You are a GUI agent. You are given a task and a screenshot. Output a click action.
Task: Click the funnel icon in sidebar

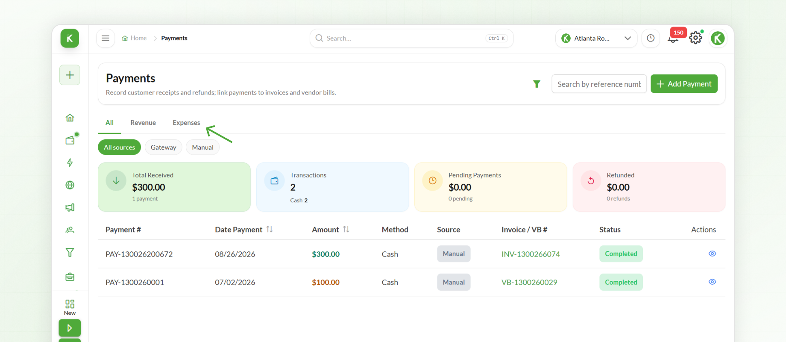click(70, 253)
